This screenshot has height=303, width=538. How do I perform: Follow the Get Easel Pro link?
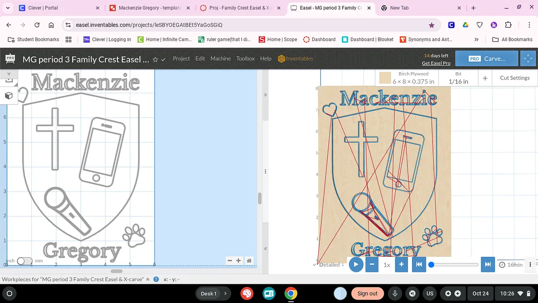click(436, 63)
